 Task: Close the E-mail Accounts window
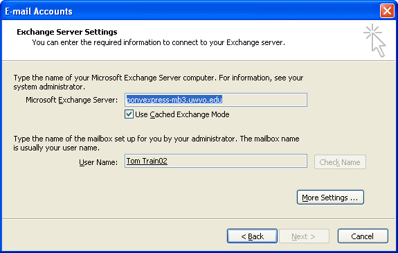387,11
